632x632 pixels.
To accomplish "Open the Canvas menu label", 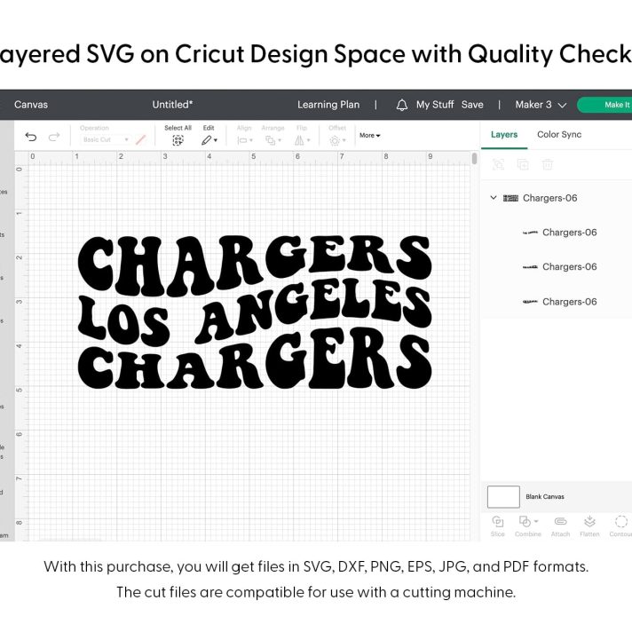I will 31,105.
